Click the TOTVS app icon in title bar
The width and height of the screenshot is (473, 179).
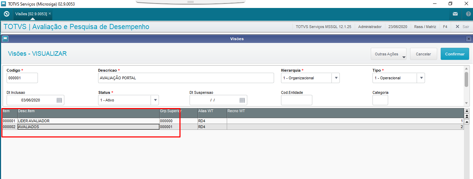(x=4, y=4)
